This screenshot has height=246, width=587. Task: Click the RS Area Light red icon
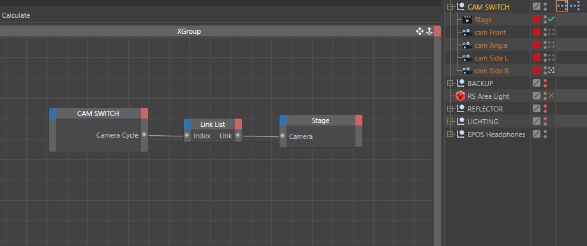coord(461,96)
